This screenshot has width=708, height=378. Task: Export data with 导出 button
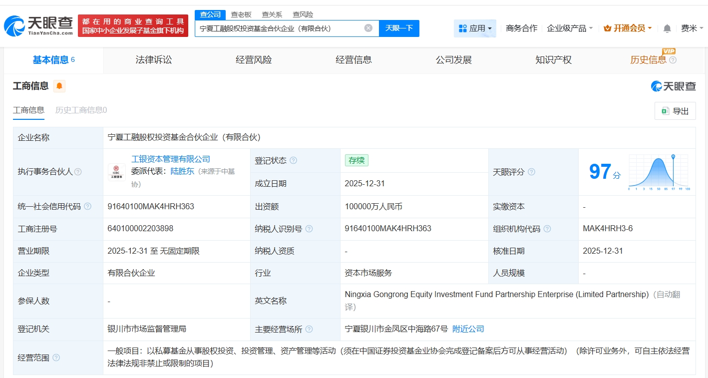click(675, 111)
